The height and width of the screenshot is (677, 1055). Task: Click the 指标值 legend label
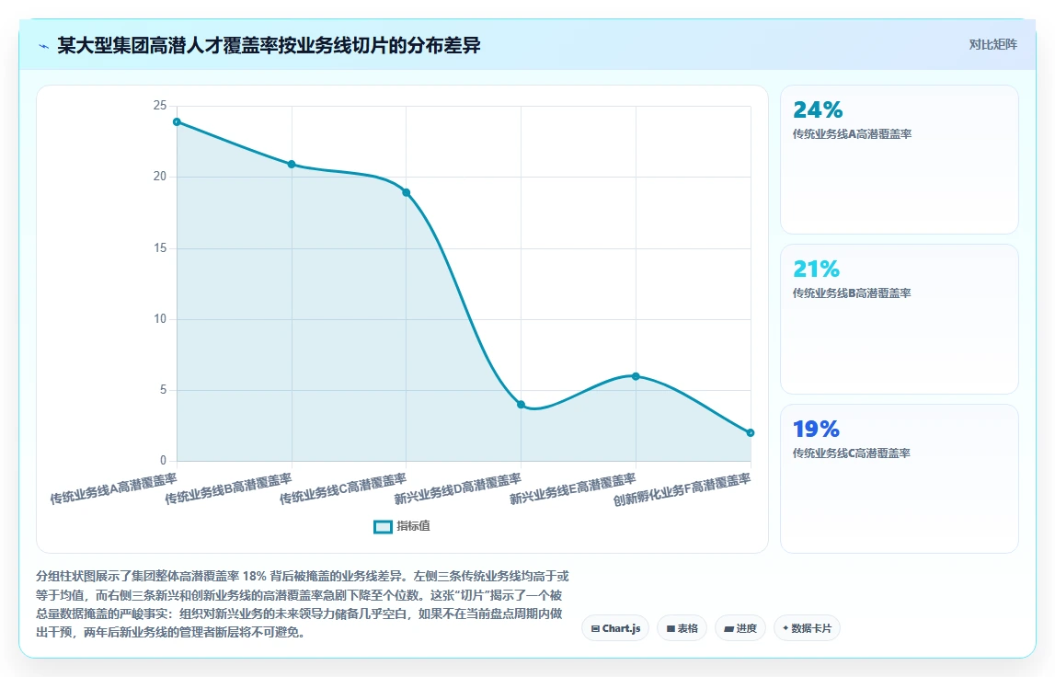(x=413, y=526)
